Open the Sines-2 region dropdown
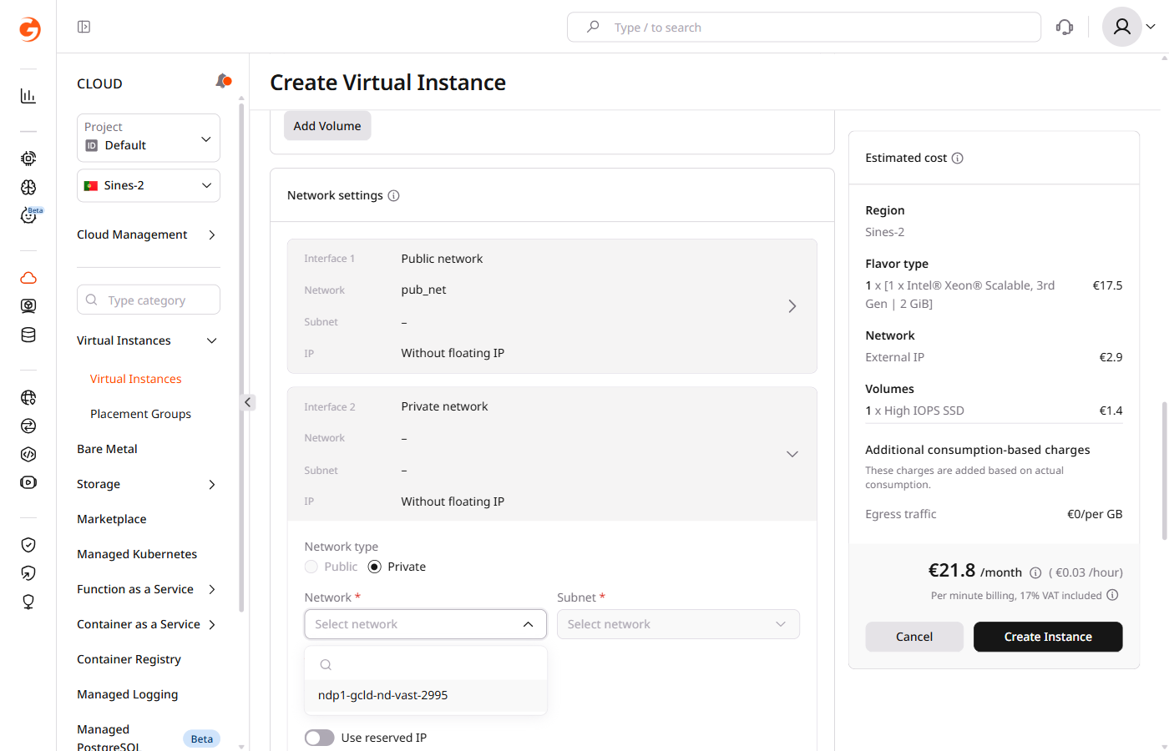The width and height of the screenshot is (1169, 751). 149,185
